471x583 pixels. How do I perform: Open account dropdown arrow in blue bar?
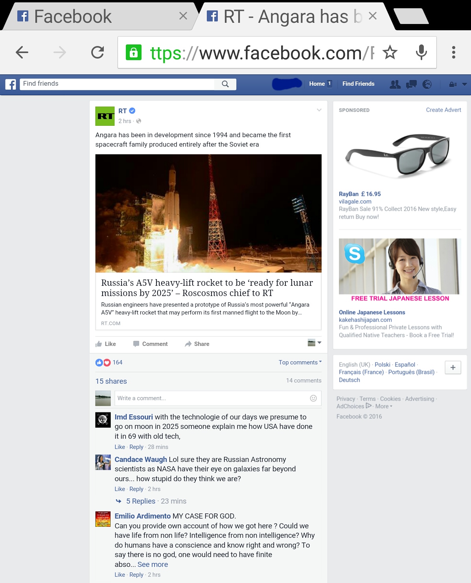click(x=465, y=84)
